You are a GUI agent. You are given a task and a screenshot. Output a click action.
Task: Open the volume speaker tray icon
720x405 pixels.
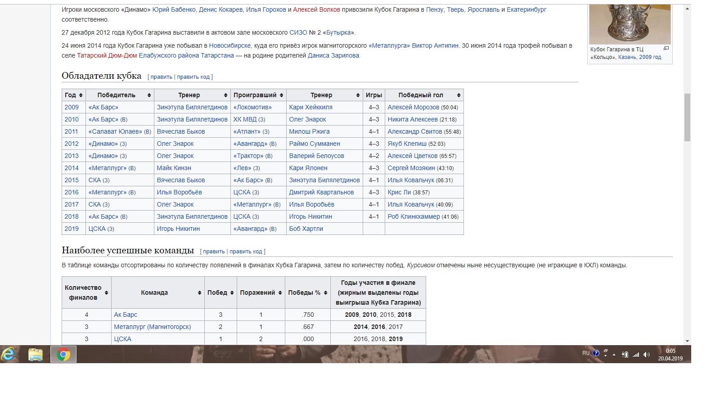pyautogui.click(x=647, y=355)
